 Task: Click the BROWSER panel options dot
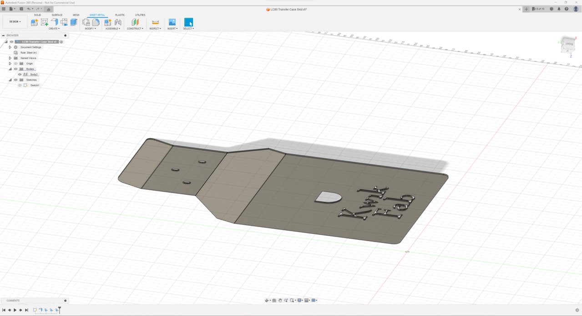65,35
